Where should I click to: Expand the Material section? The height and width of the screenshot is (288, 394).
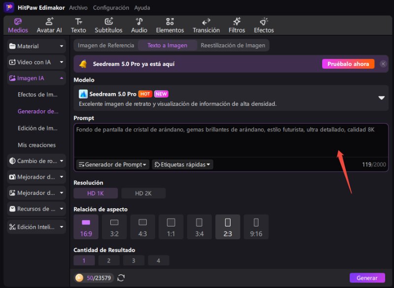pyautogui.click(x=36, y=46)
